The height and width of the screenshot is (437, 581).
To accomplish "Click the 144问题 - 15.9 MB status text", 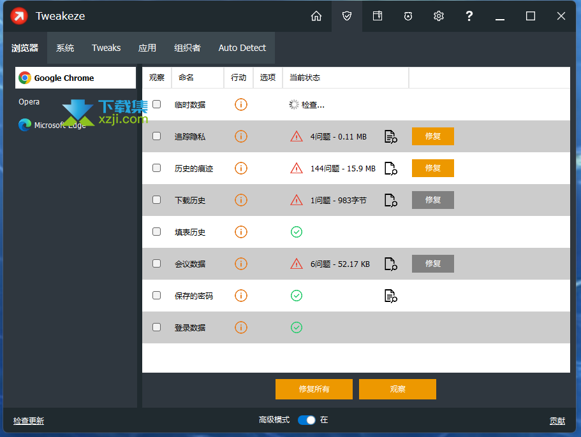I will (342, 168).
